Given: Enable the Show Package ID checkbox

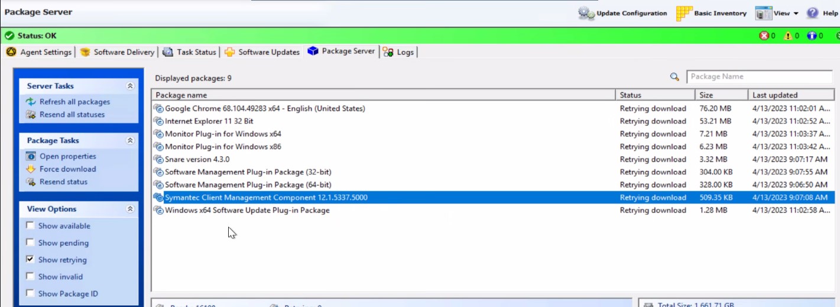Looking at the screenshot, I should (30, 293).
